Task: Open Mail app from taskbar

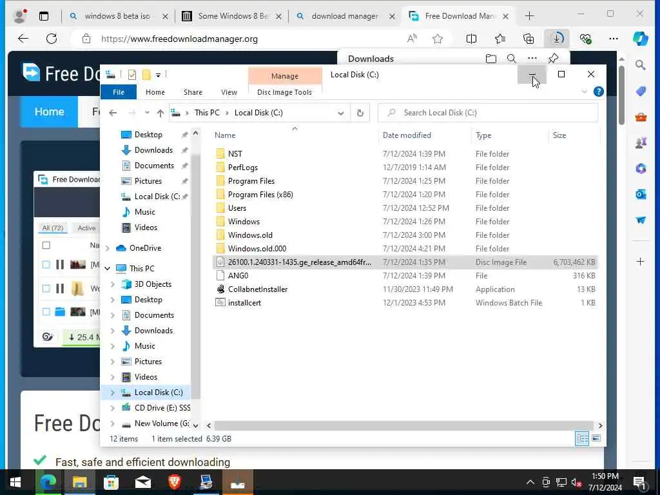Action: [142, 482]
